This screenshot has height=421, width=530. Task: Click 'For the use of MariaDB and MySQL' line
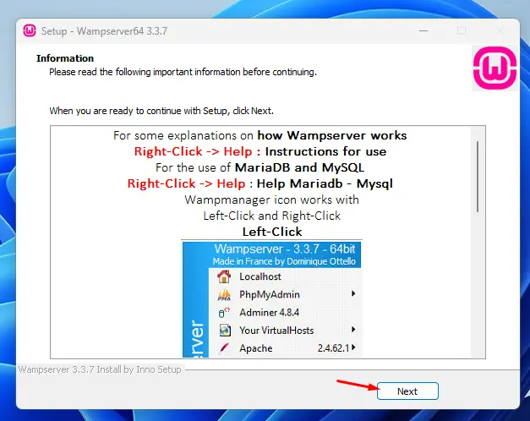tap(260, 167)
